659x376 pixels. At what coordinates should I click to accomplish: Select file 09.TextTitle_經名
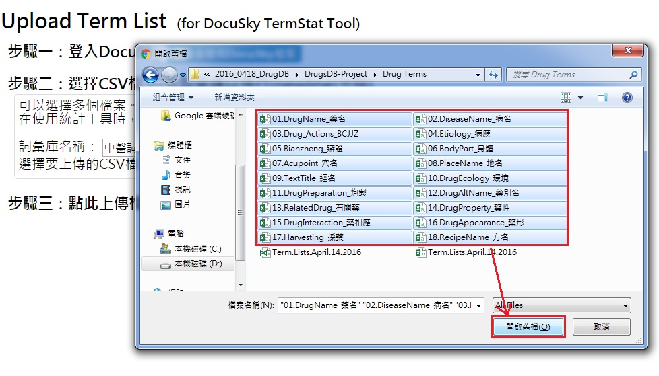(x=334, y=178)
